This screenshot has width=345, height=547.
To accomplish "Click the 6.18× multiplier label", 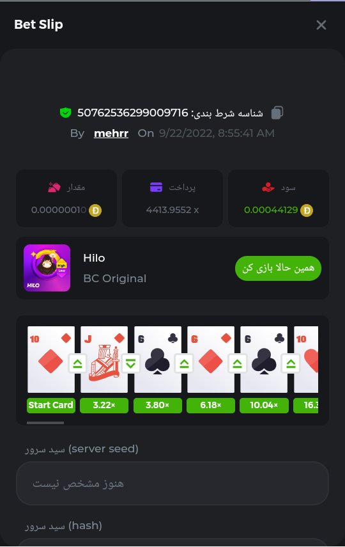I will [x=210, y=406].
